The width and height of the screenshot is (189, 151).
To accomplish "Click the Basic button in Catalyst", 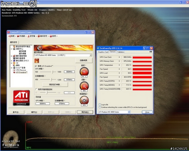I will pos(16,112).
